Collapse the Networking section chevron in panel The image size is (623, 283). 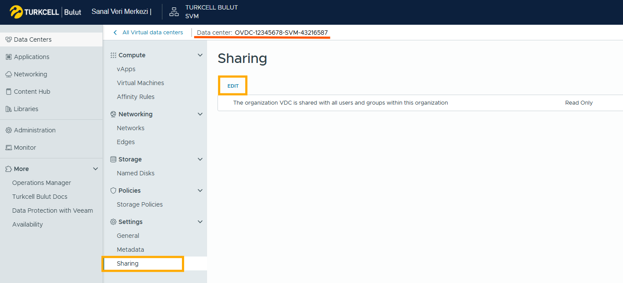(200, 114)
